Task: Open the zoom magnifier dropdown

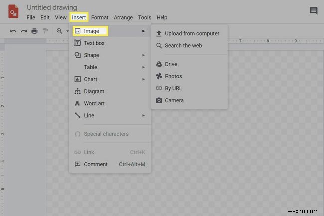Action: click(62, 31)
